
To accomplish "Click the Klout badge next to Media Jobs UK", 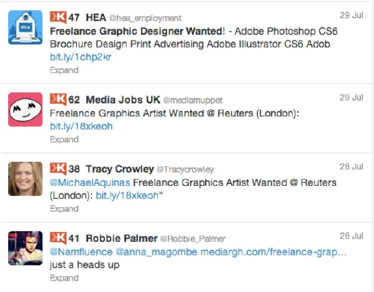I will [x=58, y=99].
